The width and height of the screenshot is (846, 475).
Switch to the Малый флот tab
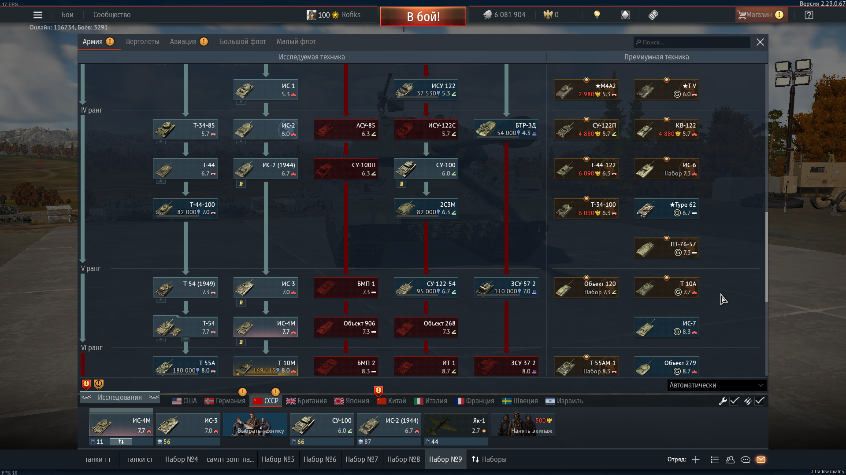tap(296, 42)
